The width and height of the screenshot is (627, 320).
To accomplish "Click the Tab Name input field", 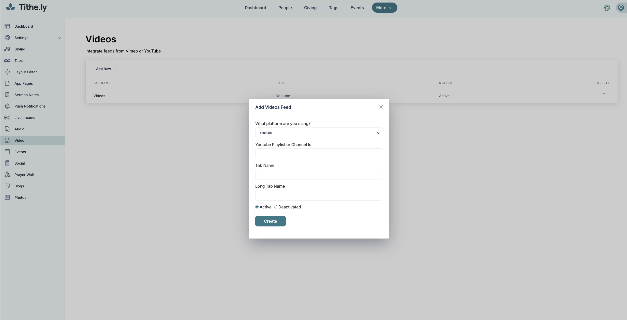I will click(319, 174).
